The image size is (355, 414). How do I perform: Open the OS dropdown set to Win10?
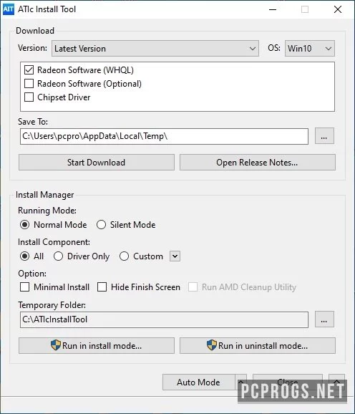[x=310, y=48]
